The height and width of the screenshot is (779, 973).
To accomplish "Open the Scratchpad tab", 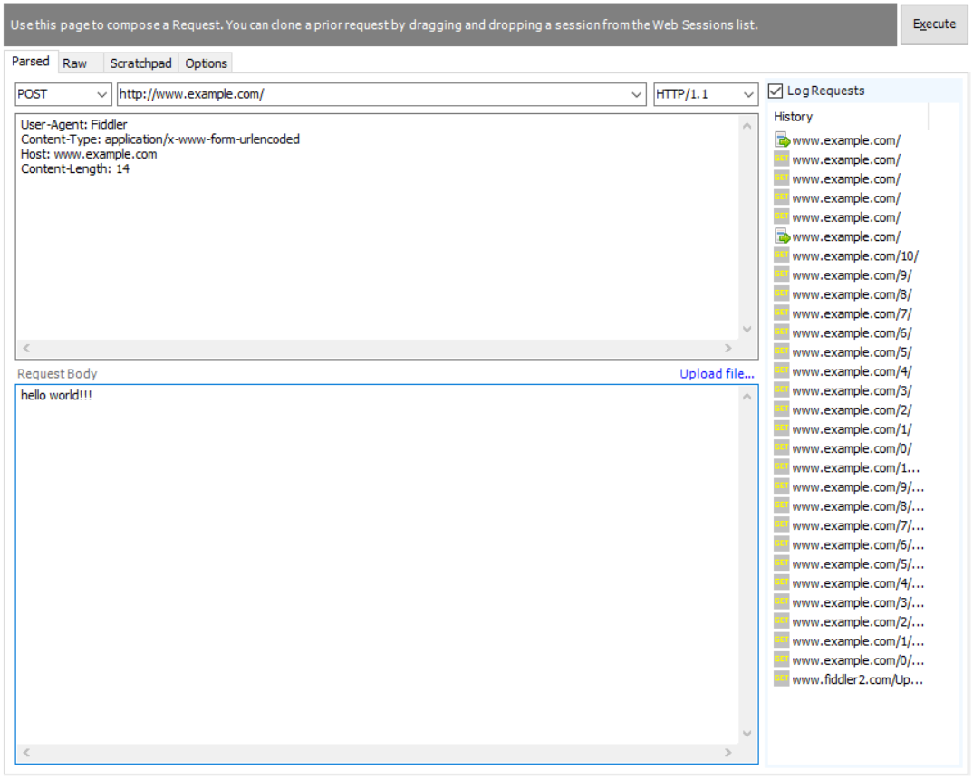I will coord(140,63).
